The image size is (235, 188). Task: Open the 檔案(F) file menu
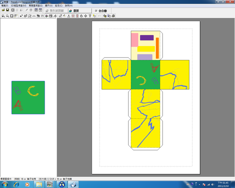point(5,6)
